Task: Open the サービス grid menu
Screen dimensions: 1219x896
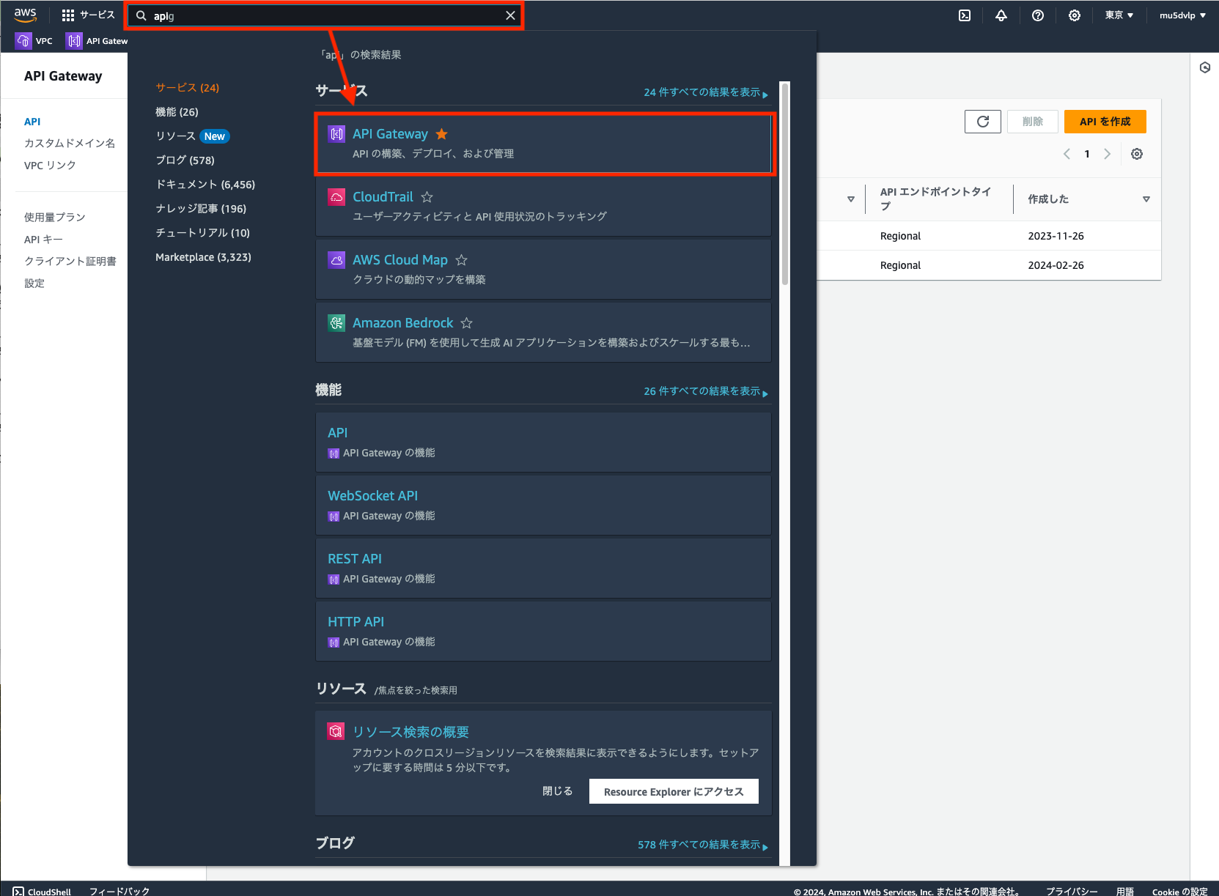Action: [x=88, y=15]
